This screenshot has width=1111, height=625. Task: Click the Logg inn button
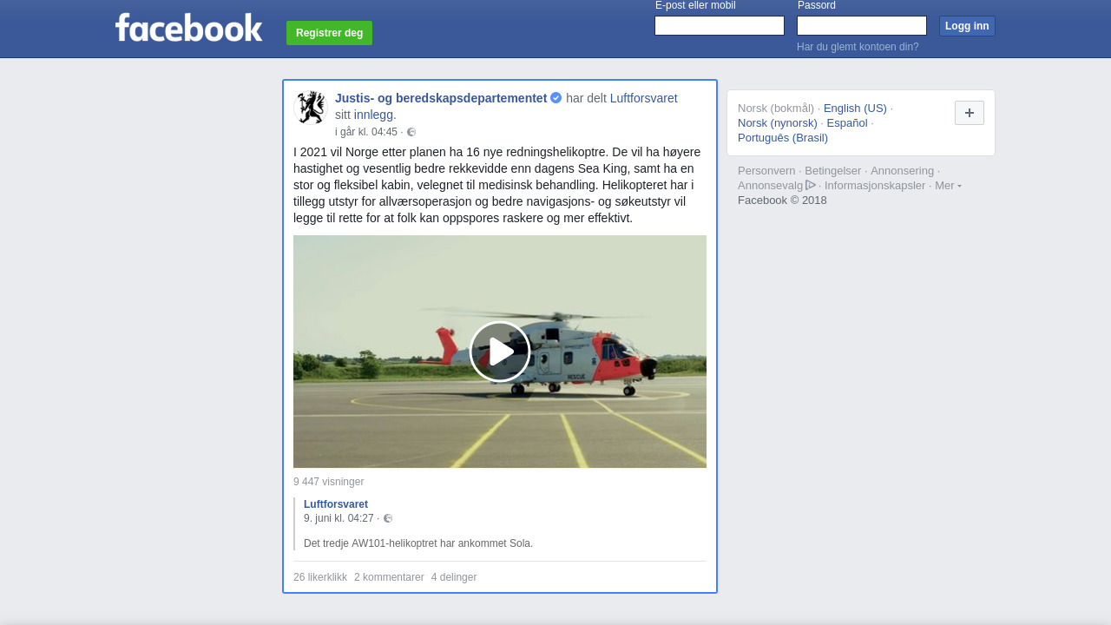pos(967,26)
